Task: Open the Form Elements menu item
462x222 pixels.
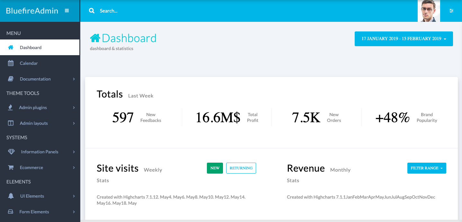Action: pyautogui.click(x=40, y=212)
